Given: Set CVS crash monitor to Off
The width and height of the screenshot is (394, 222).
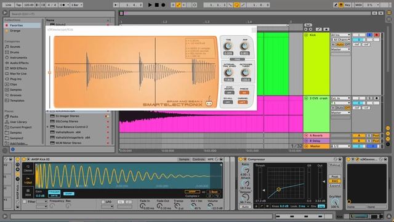Looking at the screenshot, I should [x=347, y=108].
